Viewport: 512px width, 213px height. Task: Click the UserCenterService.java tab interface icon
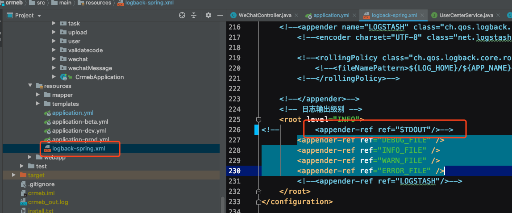click(x=434, y=15)
